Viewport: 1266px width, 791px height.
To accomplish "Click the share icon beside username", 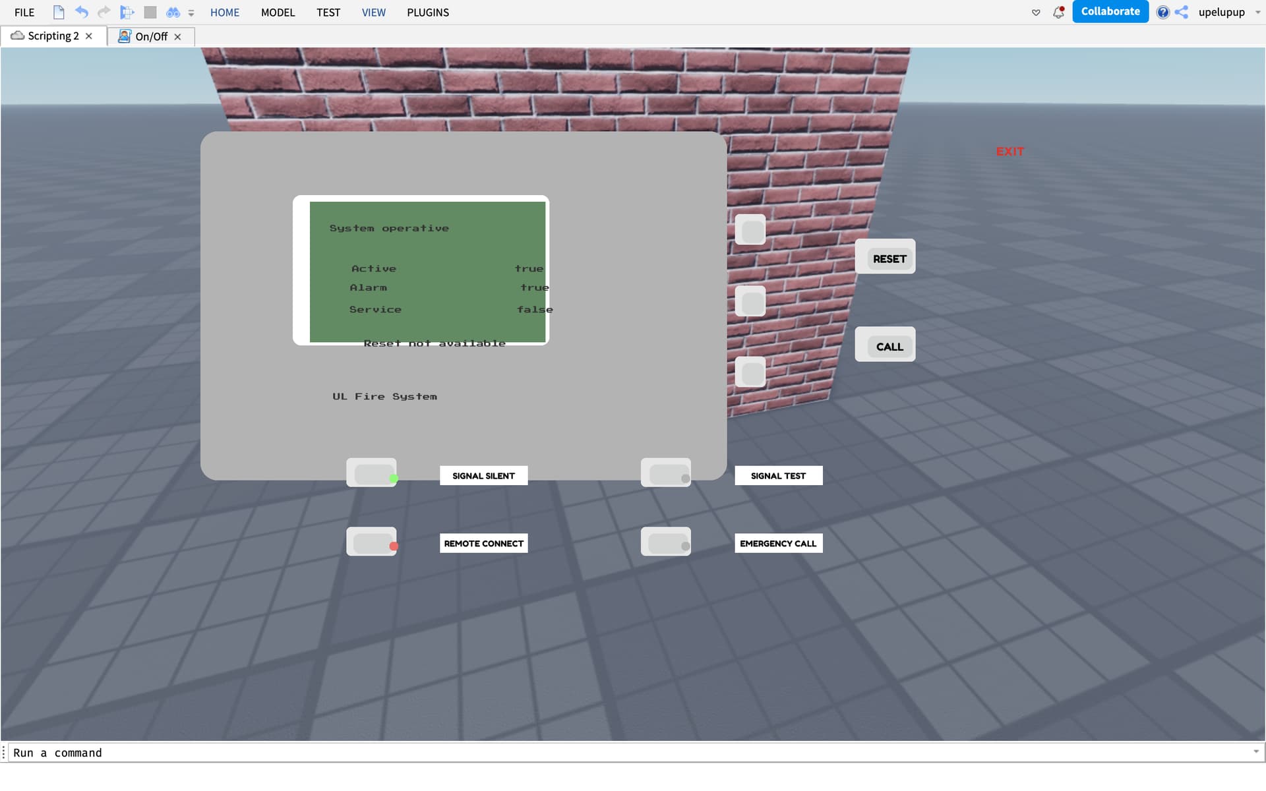I will (1182, 12).
